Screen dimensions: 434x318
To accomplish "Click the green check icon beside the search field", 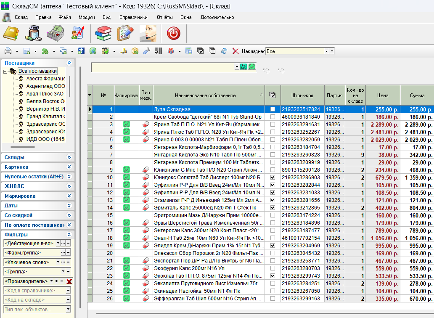I will tap(252, 66).
